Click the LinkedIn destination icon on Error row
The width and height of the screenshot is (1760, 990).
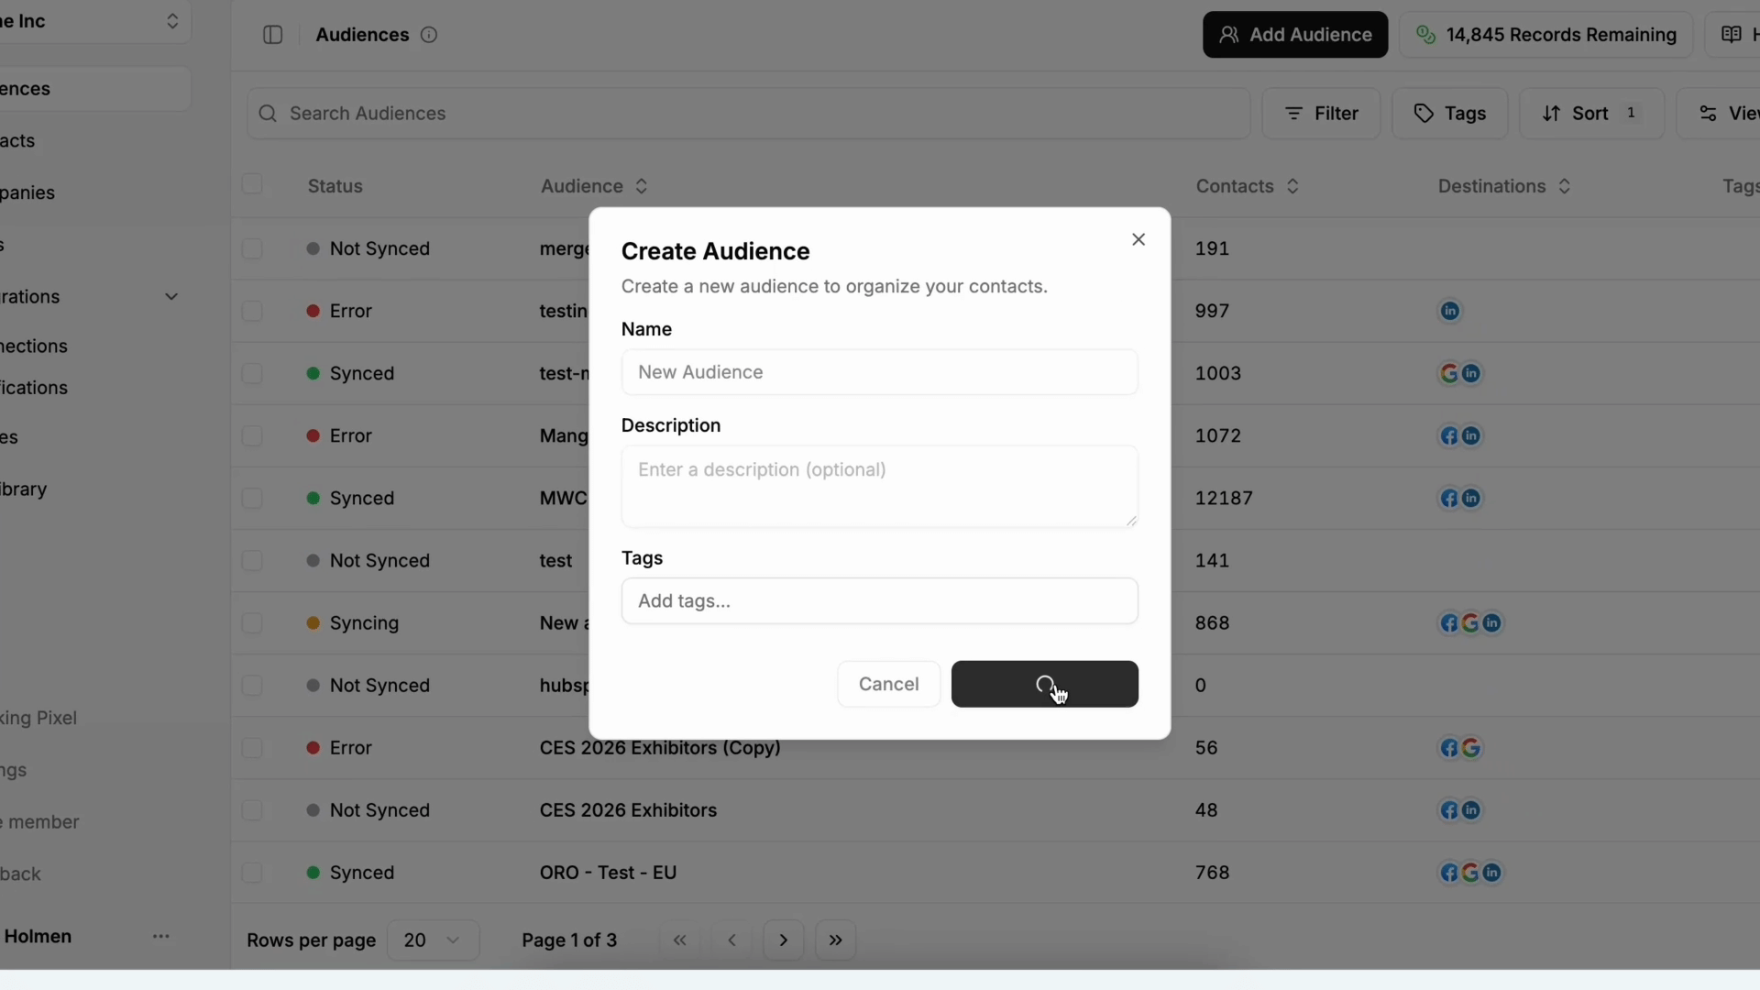(1449, 311)
